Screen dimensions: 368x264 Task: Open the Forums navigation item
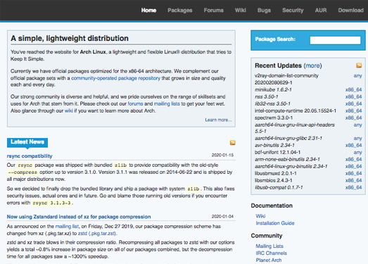(214, 11)
